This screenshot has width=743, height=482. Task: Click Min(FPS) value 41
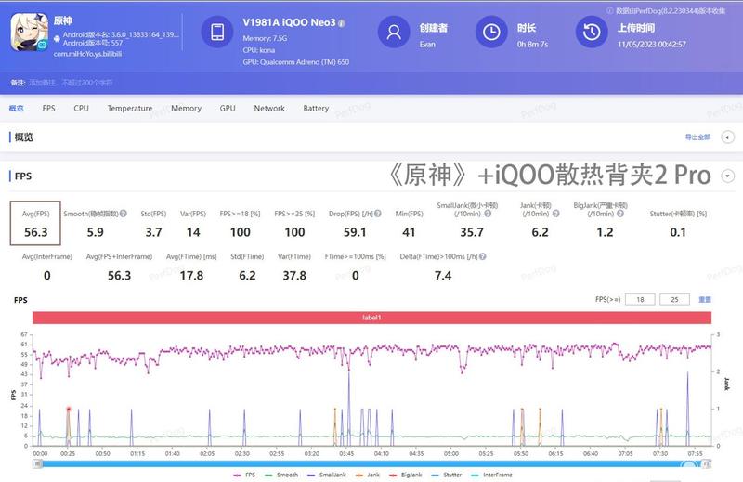(x=409, y=232)
